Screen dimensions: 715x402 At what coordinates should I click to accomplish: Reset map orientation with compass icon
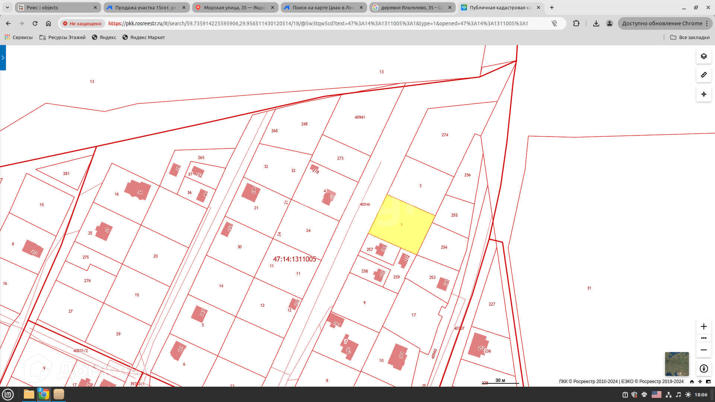tap(703, 368)
